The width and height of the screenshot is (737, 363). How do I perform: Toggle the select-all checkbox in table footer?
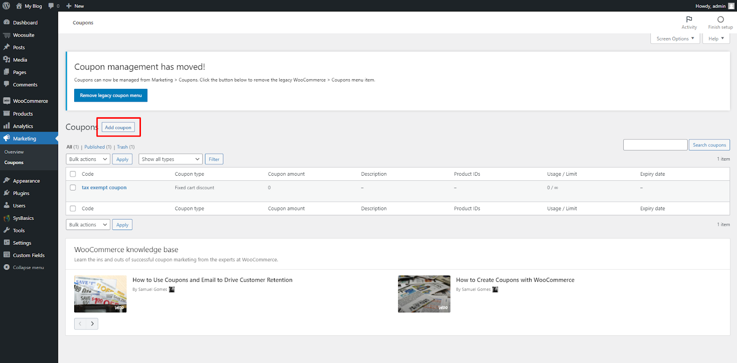(x=73, y=208)
